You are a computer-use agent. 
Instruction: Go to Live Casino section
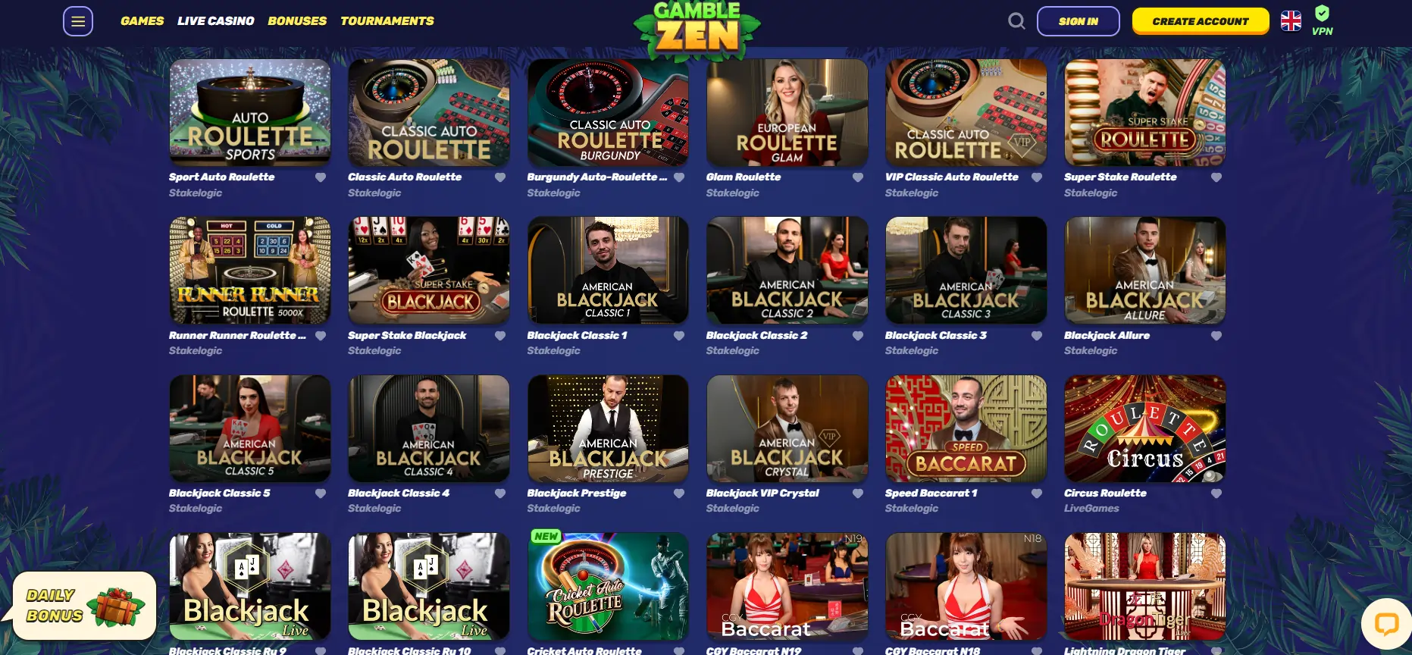[x=216, y=21]
